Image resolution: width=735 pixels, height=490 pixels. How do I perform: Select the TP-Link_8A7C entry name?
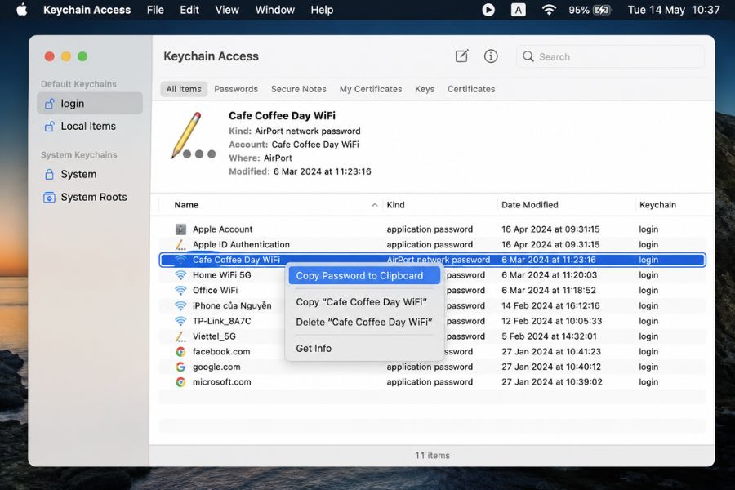(221, 321)
